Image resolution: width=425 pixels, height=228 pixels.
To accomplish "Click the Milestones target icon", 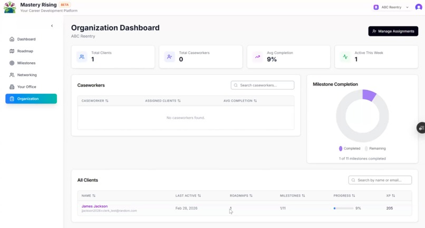I will 12,63.
